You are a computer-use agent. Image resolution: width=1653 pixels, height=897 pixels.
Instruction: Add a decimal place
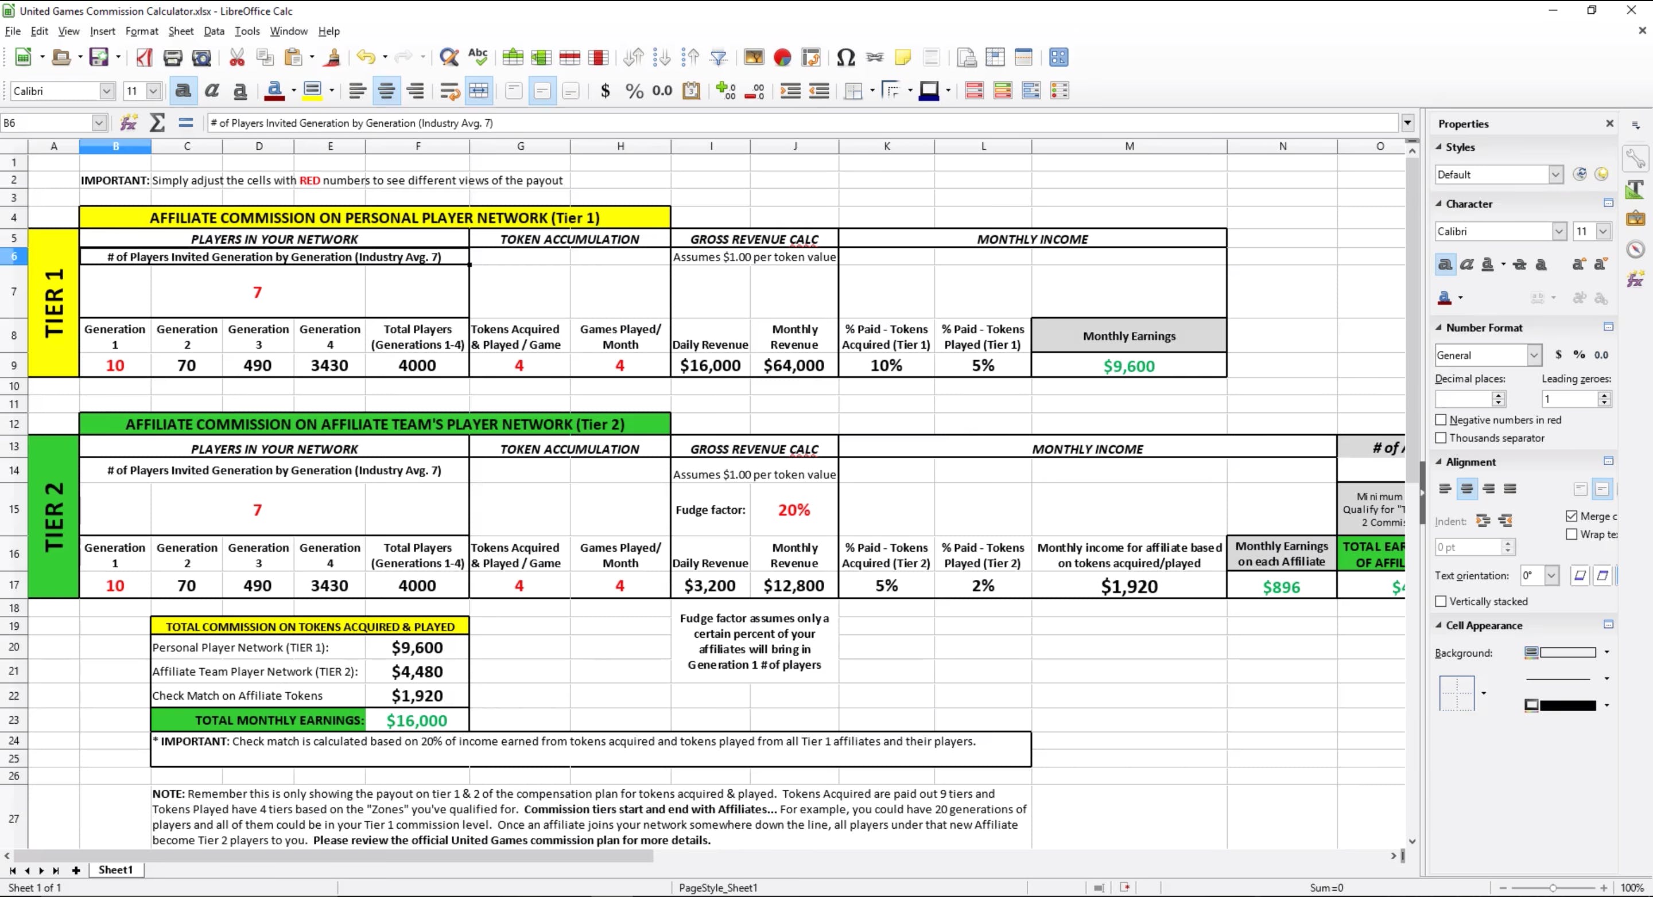coord(725,91)
